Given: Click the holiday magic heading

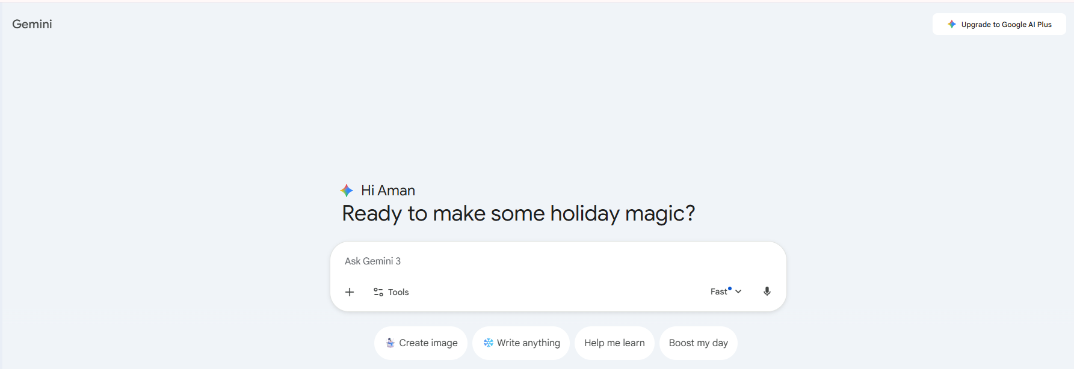Looking at the screenshot, I should click(x=518, y=213).
